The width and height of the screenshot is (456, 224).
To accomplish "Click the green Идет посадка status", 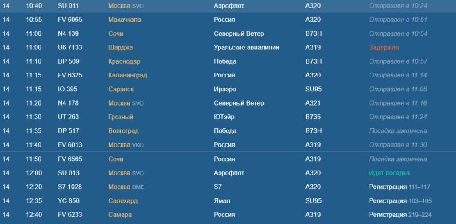I will [389, 173].
